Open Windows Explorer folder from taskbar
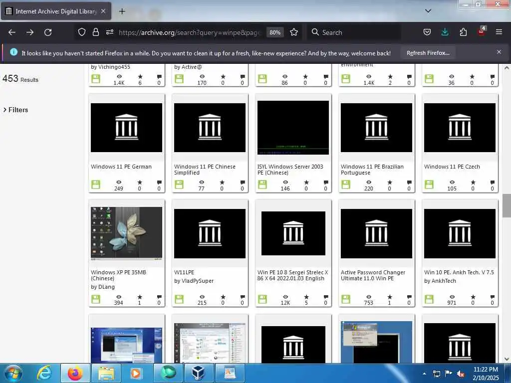The width and height of the screenshot is (511, 383). pyautogui.click(x=106, y=373)
